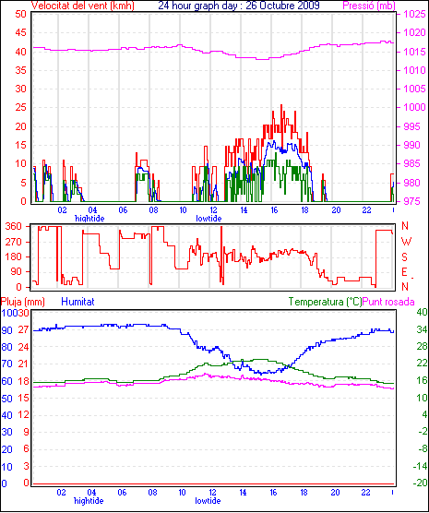The image size is (429, 513).
Task: Click the 'Temperatura (°C)' legend label
Action: coord(326,302)
